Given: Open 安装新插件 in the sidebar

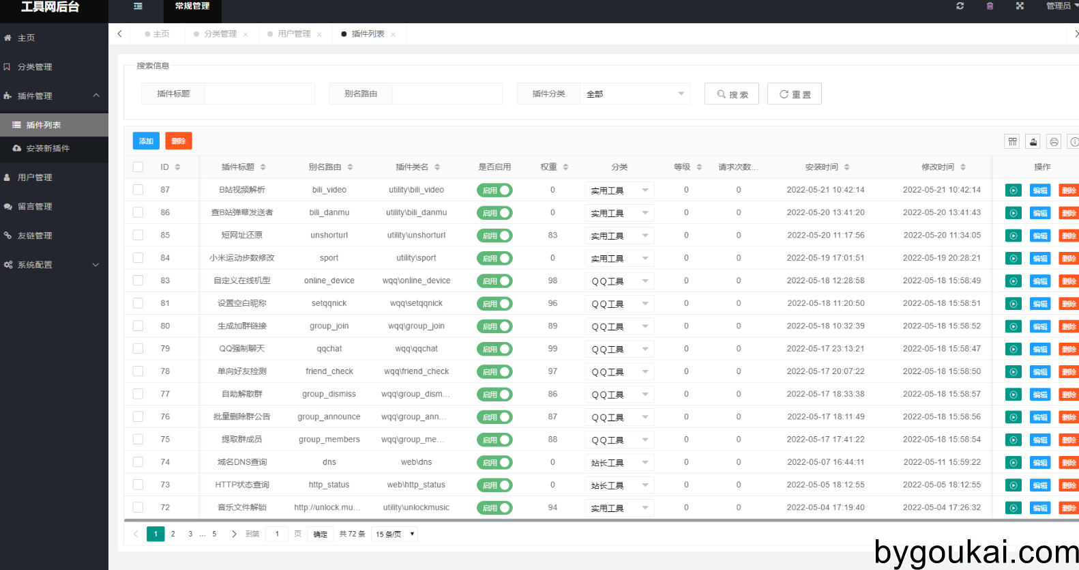Looking at the screenshot, I should (54, 148).
